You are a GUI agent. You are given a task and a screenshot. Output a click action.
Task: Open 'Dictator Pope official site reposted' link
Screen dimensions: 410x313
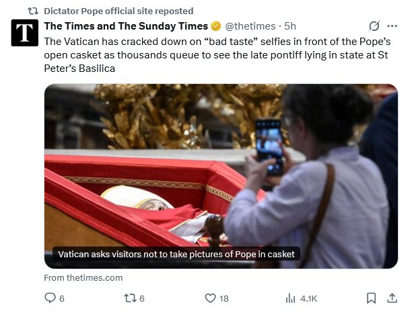[118, 11]
